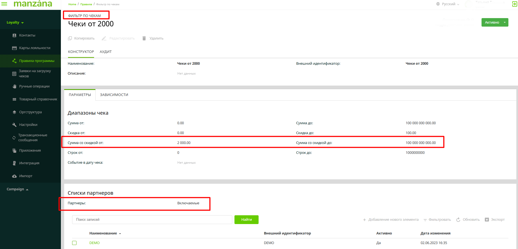Image resolution: width=518 pixels, height=249 pixels.
Task: Open Контакты from the sidebar
Action: pyautogui.click(x=27, y=35)
